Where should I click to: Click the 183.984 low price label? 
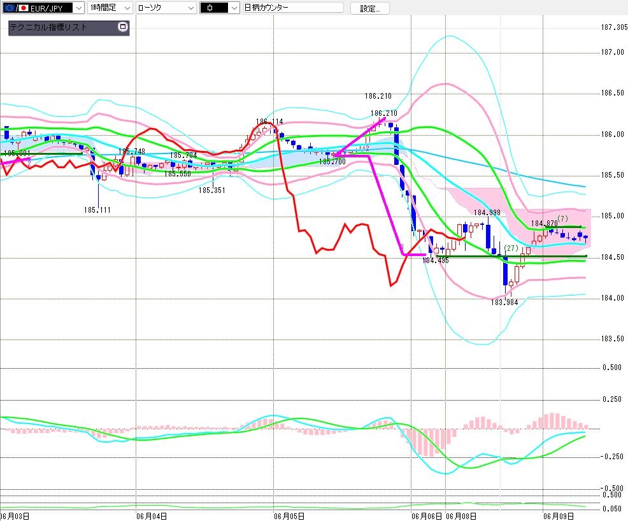click(504, 303)
